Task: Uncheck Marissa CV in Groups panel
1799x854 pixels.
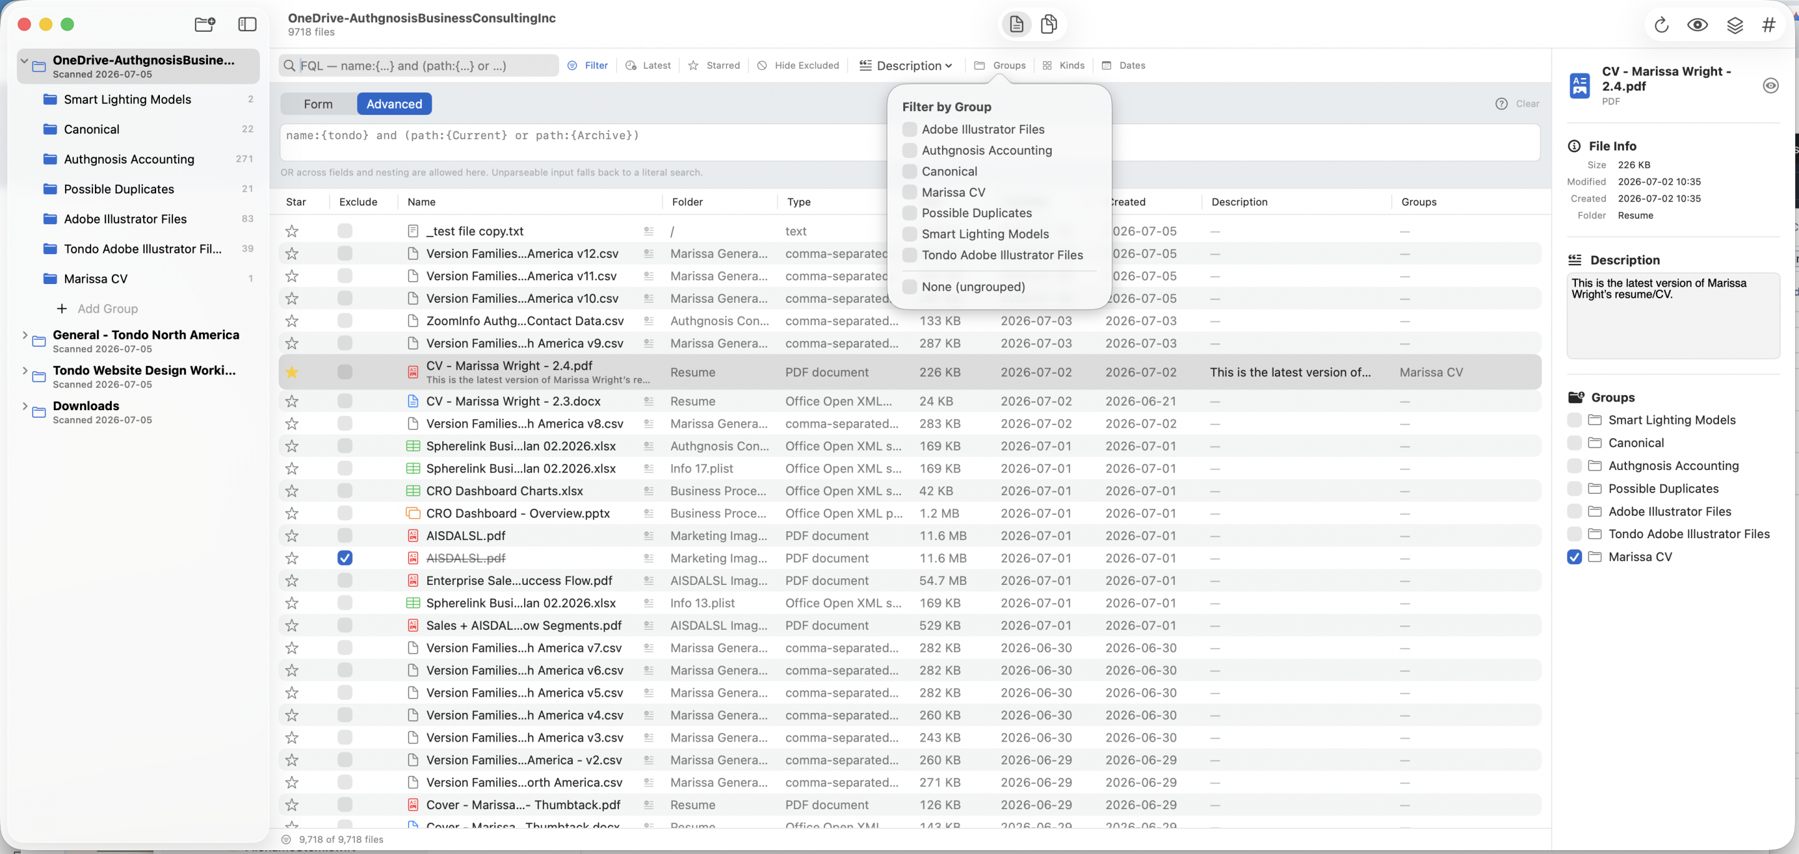Action: 1574,557
